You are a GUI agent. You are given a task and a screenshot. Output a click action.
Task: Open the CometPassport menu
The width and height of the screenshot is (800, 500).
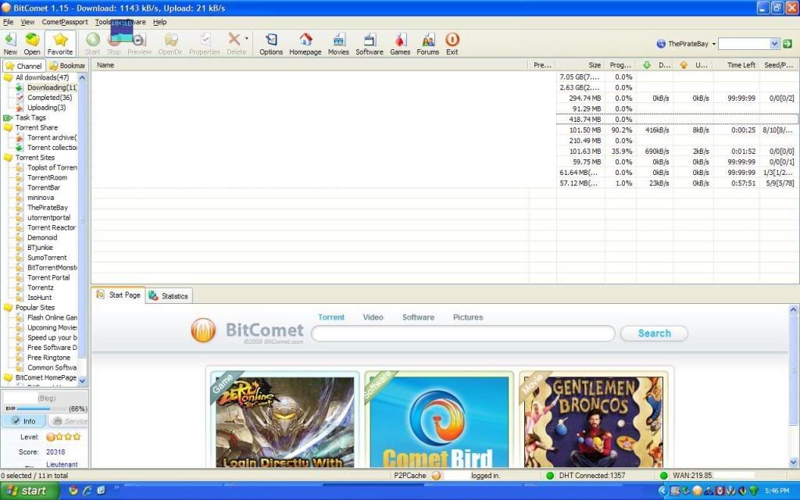tap(65, 22)
